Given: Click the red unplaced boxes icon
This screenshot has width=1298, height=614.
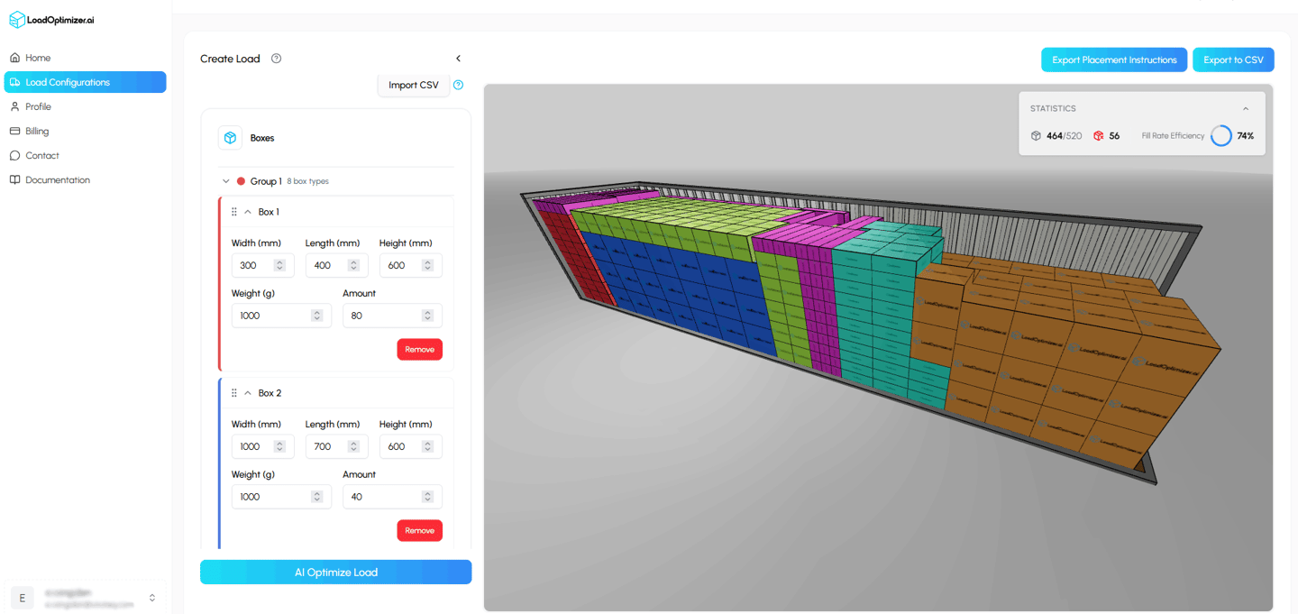Looking at the screenshot, I should coord(1099,136).
